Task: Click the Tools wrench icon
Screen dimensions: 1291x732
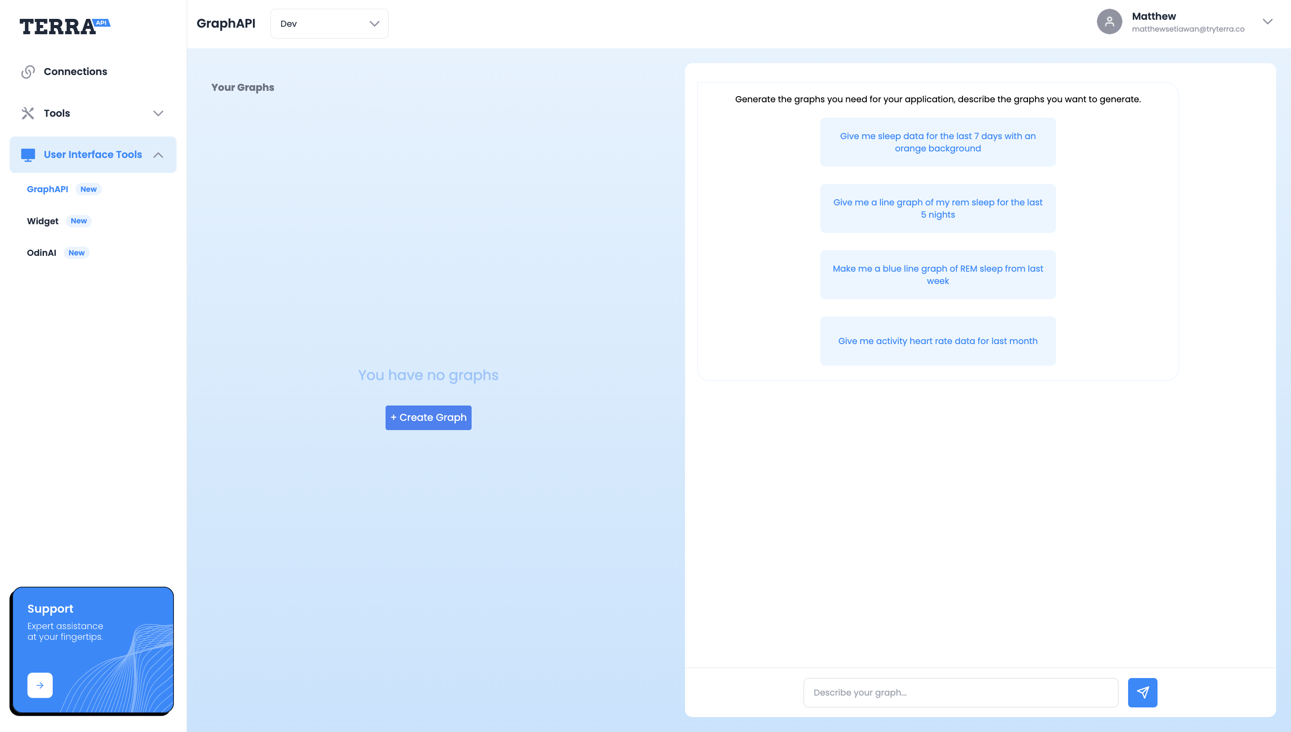Action: [x=28, y=113]
